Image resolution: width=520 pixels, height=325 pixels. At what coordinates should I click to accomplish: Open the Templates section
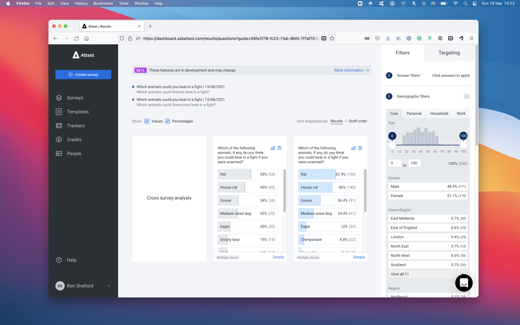coord(78,112)
